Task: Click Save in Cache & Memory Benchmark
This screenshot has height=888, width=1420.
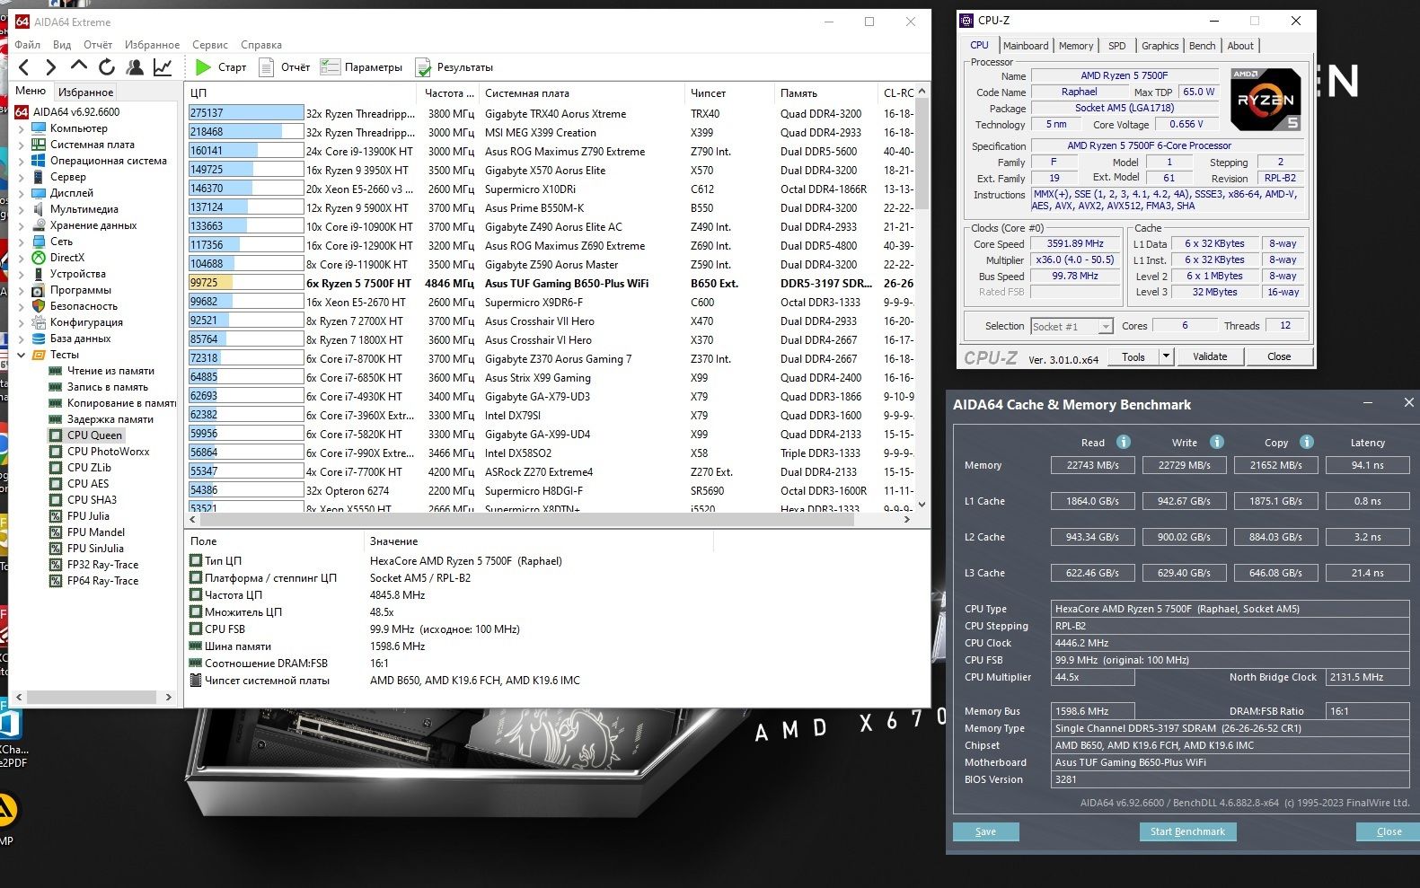Action: tap(985, 831)
